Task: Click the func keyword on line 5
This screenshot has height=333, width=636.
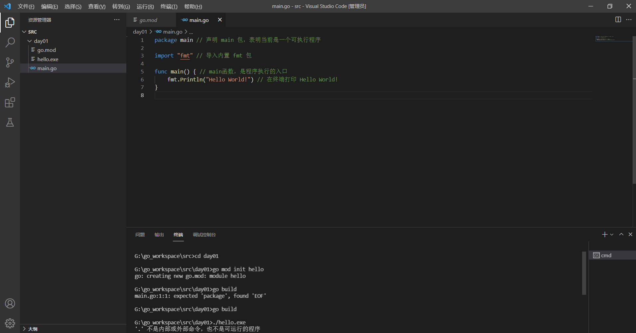Action: [161, 71]
